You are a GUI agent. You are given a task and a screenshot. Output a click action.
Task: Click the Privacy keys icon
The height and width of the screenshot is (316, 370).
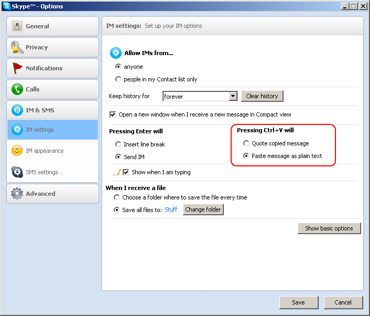tap(17, 47)
